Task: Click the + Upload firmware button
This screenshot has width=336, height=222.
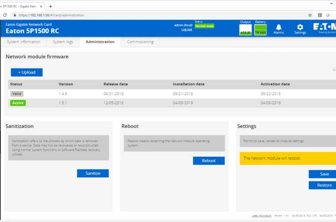Action: [x=27, y=72]
